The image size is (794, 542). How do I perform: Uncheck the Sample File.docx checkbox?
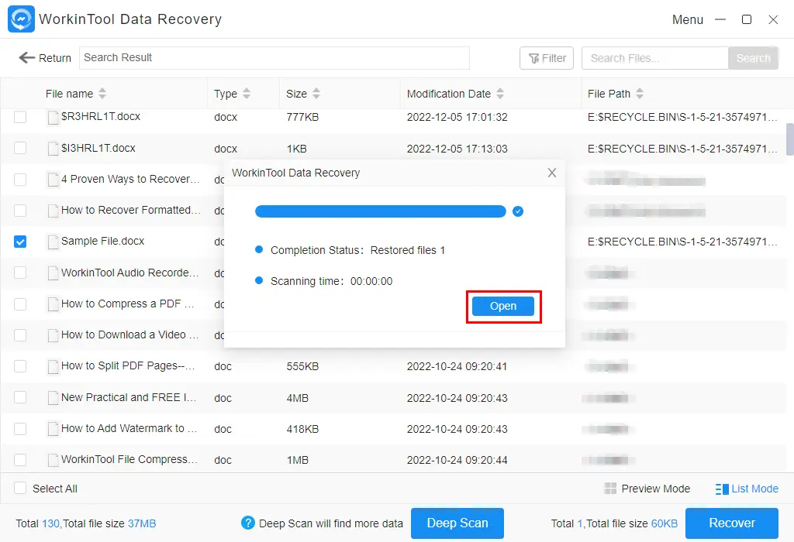[20, 242]
